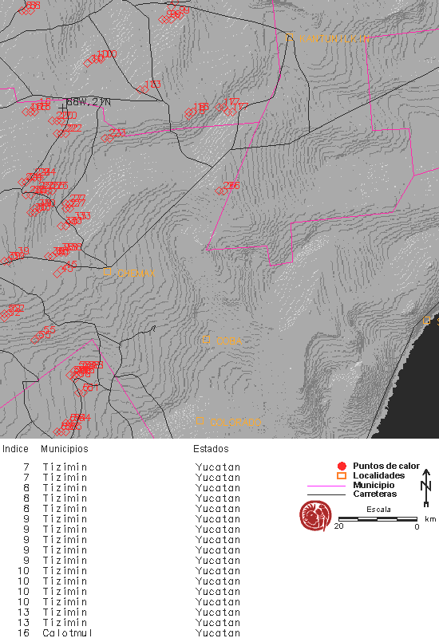439x638 pixels.
Task: Click the CHEMAX label text
Action: point(136,273)
